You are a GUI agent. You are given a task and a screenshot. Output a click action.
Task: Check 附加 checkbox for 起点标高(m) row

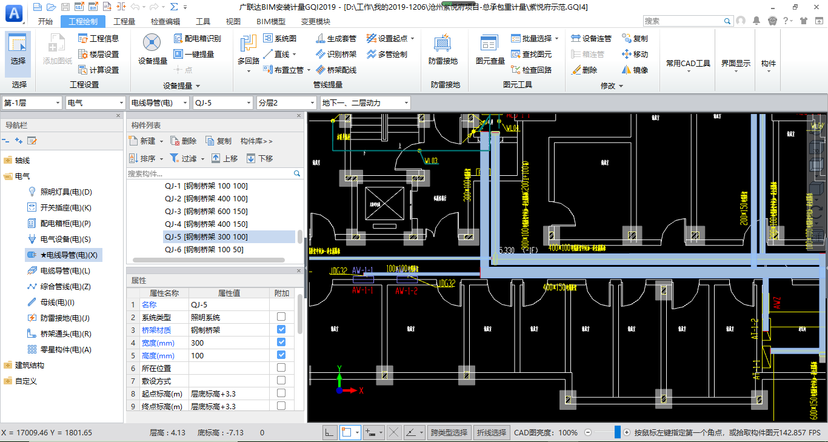point(281,393)
